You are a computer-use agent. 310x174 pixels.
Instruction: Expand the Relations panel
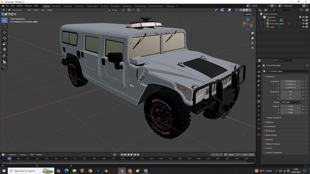pos(269,122)
